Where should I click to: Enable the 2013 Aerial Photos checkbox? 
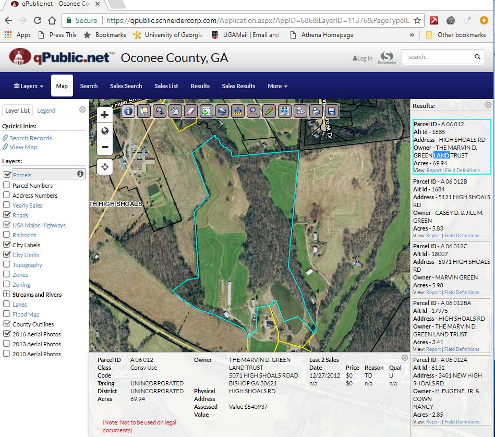coord(6,343)
